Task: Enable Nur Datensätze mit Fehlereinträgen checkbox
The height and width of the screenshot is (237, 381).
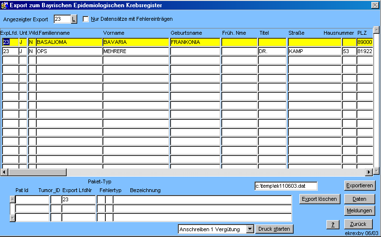Action: pos(86,19)
